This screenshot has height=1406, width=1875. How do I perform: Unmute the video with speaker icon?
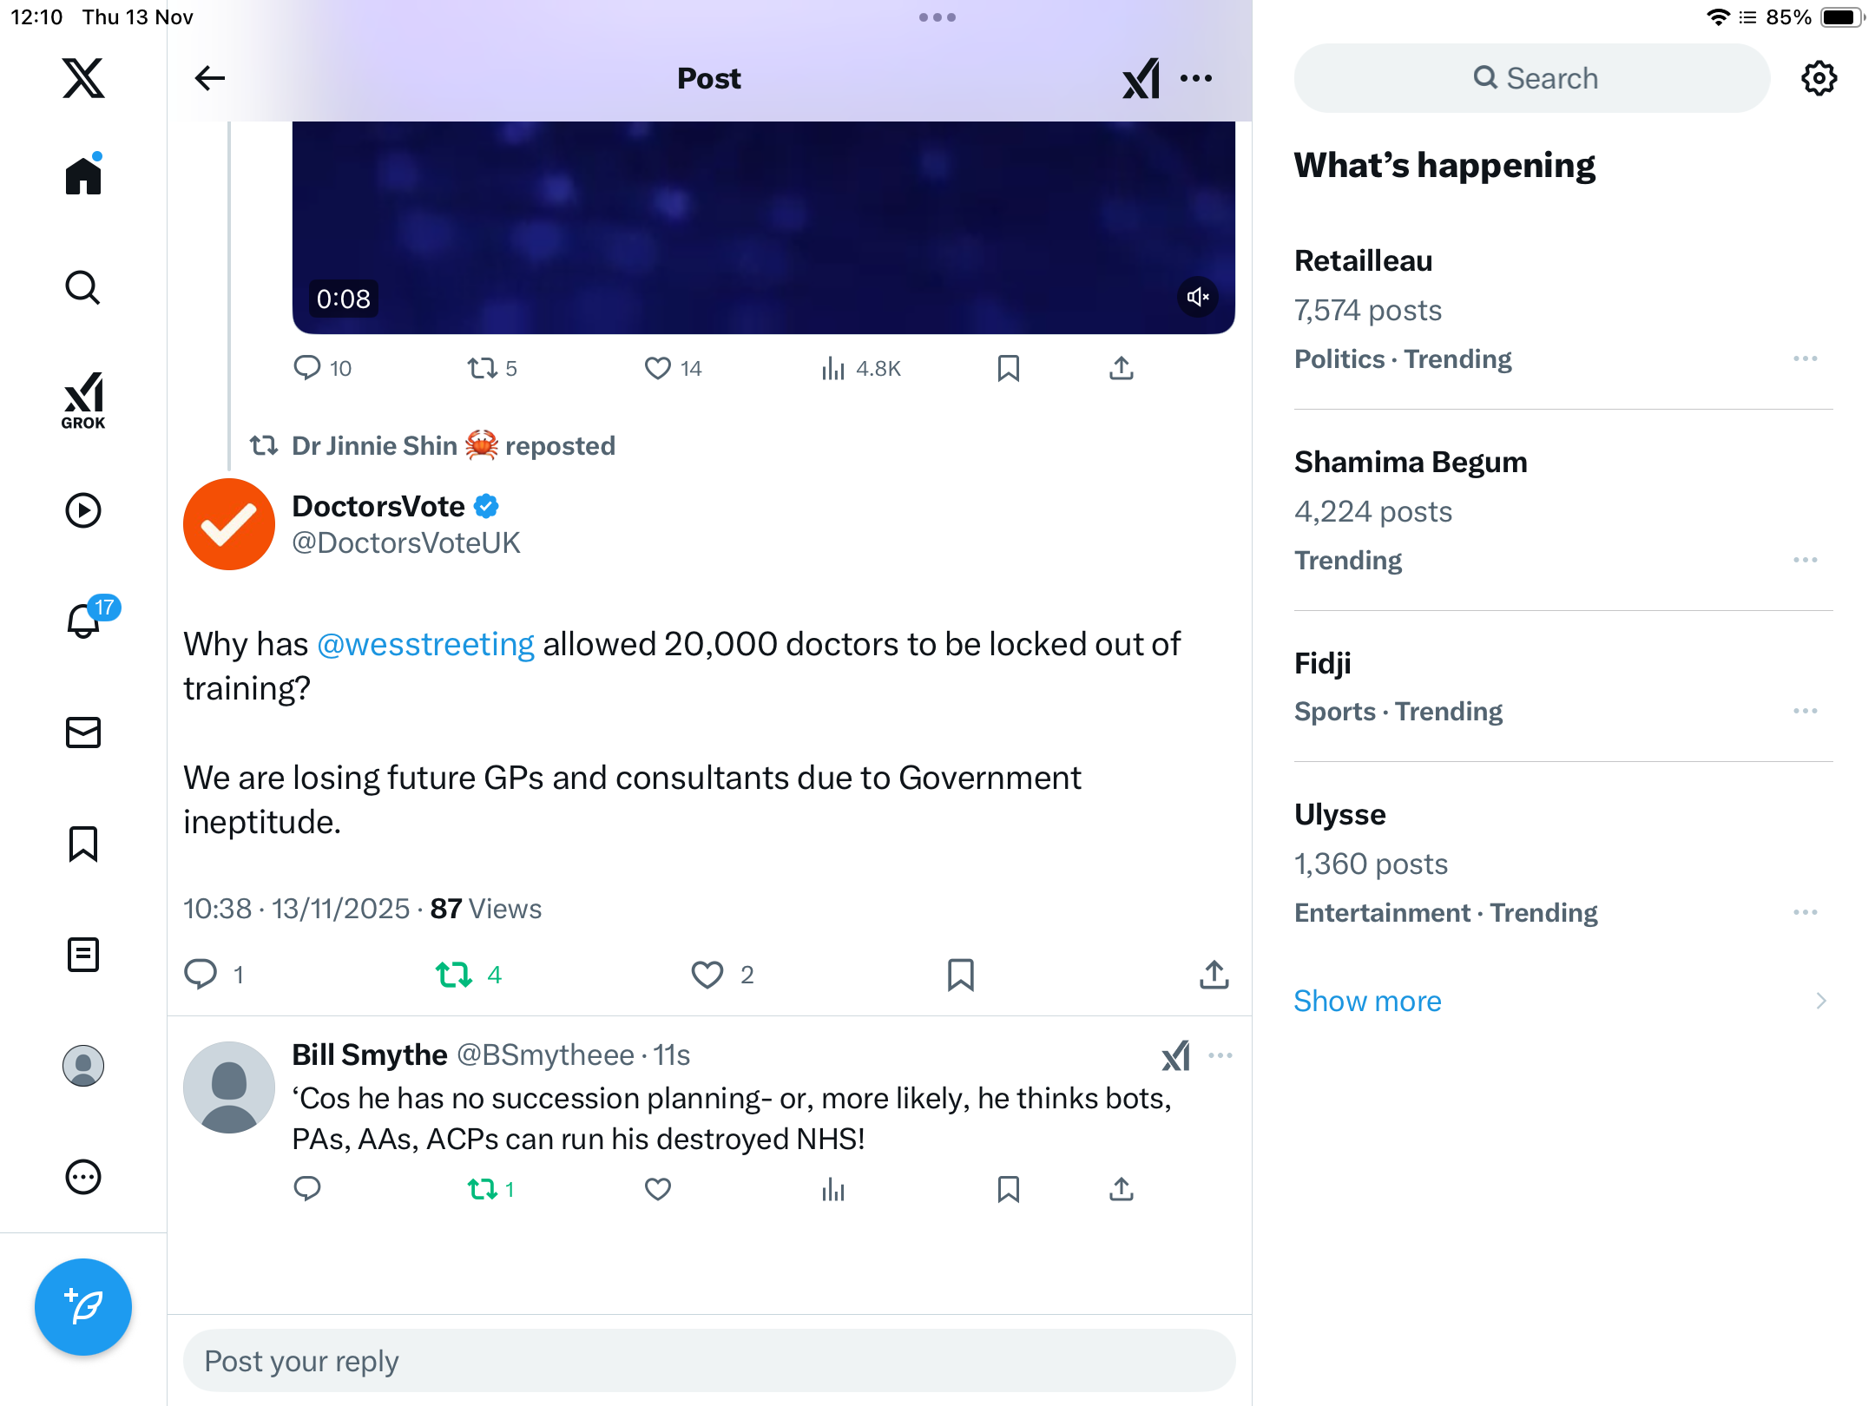[x=1198, y=298]
